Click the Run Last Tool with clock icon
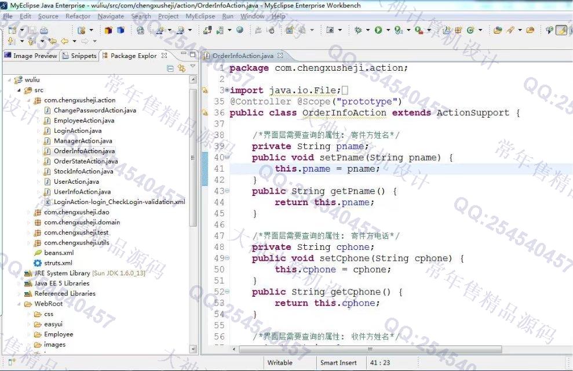This screenshot has width=573, height=371. pyautogui.click(x=399, y=30)
